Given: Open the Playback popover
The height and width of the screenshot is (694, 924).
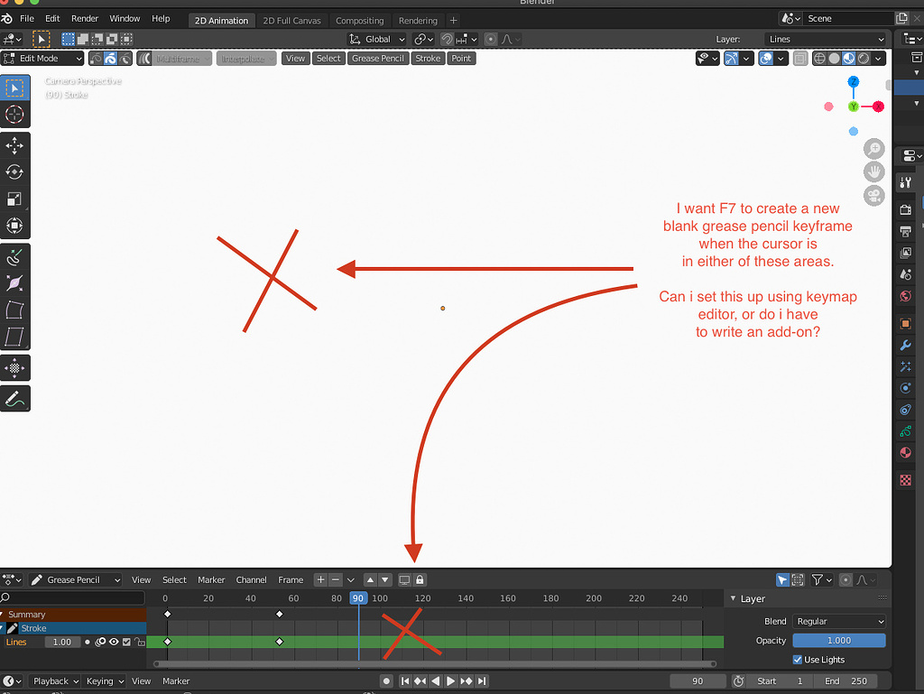Looking at the screenshot, I should 55,681.
